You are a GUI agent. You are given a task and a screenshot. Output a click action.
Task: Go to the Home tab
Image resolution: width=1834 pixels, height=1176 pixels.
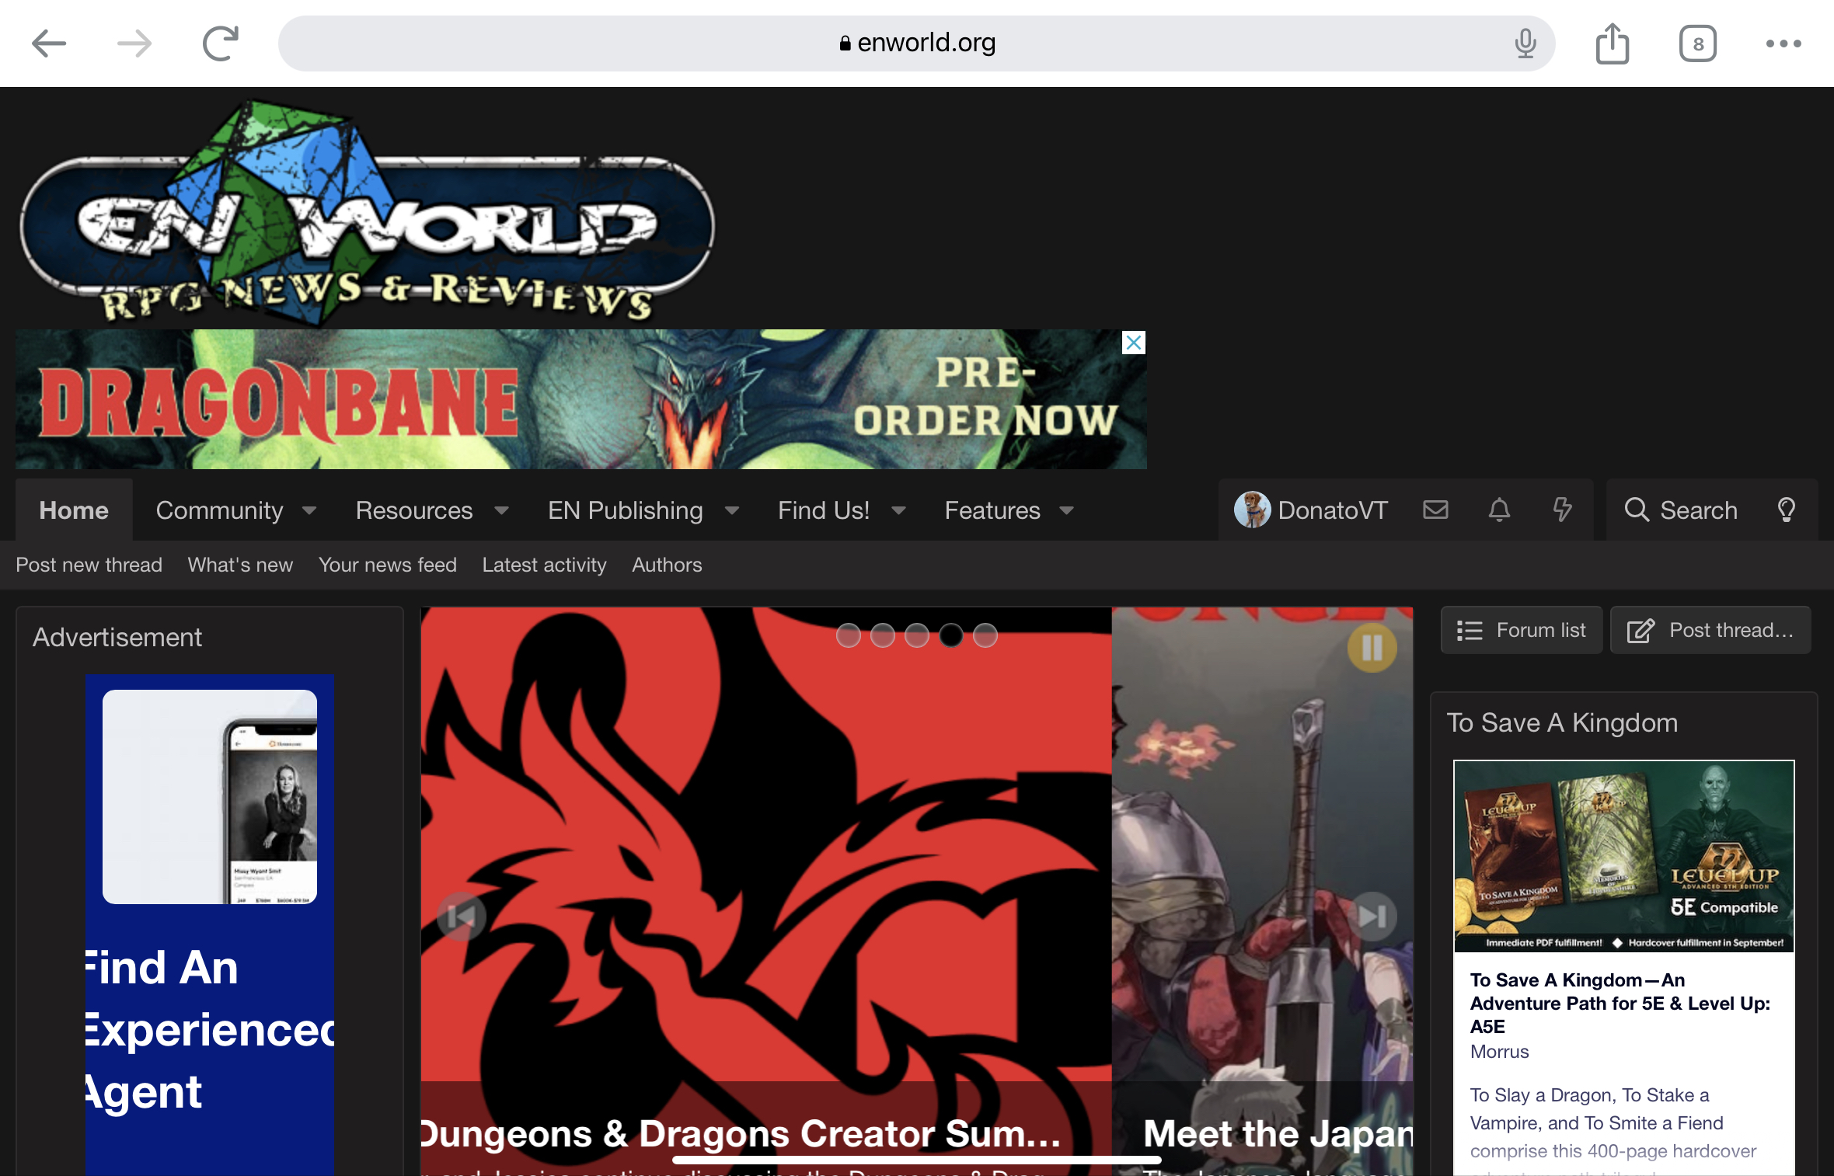point(74,510)
